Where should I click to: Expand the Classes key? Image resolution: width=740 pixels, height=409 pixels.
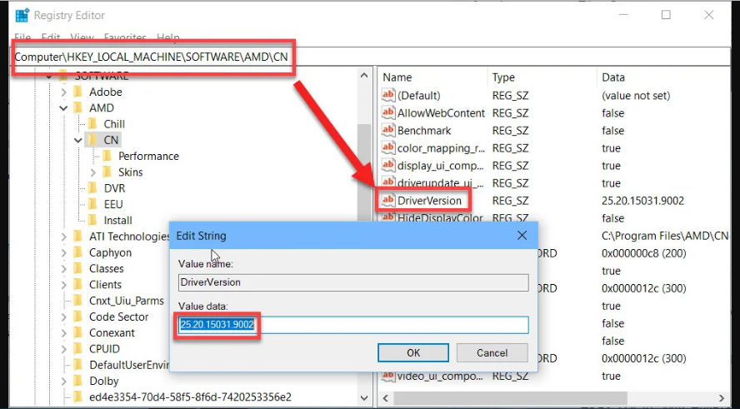[63, 268]
